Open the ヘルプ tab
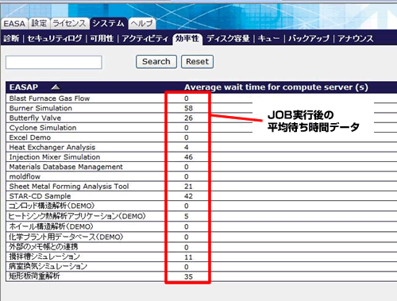Image resolution: width=397 pixels, height=301 pixels. pyautogui.click(x=142, y=23)
